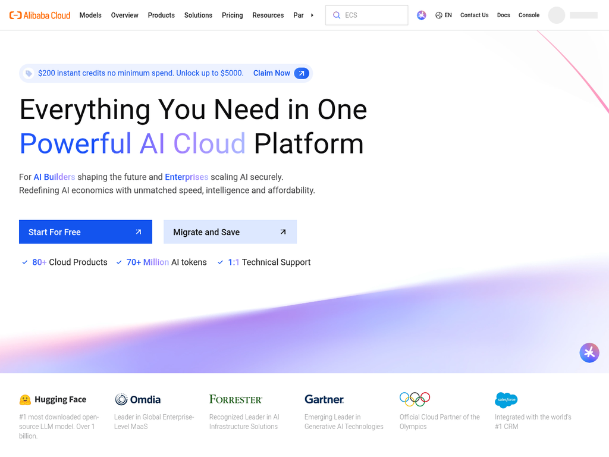Click 'Recognized Leader in AI Infrastructure Solutions' text
Image resolution: width=609 pixels, height=457 pixels.
(x=244, y=422)
